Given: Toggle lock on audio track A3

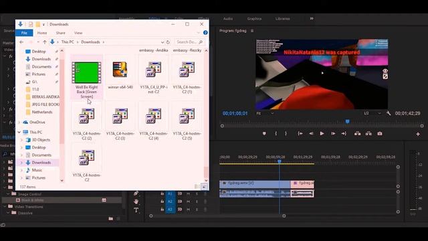Looking at the screenshot, I should pos(162,210).
